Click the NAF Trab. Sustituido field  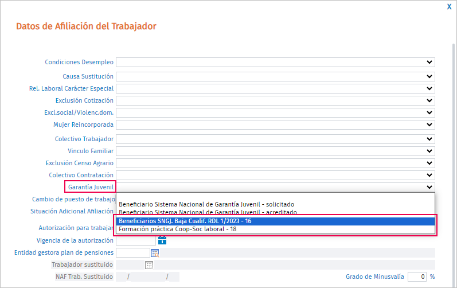[x=147, y=277]
